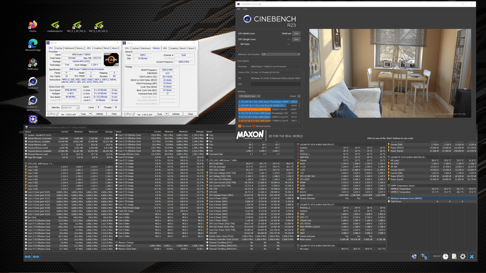Select the 'VRM MOS' temperature sensor row
The image size is (486, 273).
click(341, 157)
